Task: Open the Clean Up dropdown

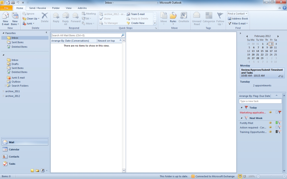Action: 31,18
